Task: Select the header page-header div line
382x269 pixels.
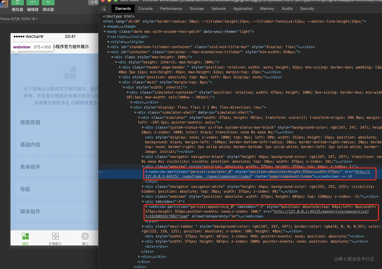Action: click(x=250, y=70)
